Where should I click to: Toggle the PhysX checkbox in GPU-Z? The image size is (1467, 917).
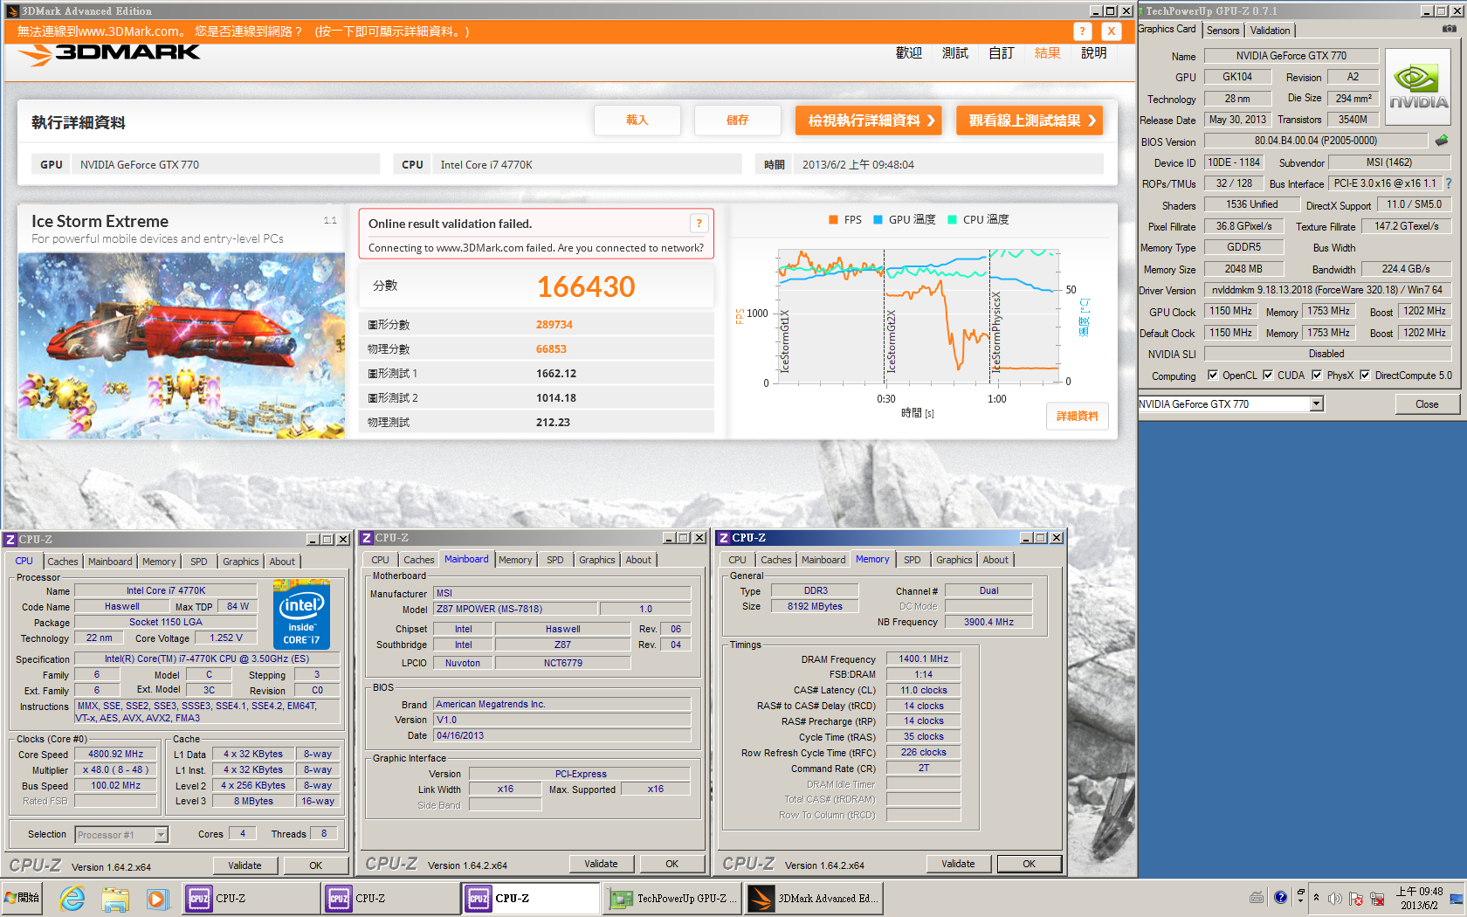click(x=1316, y=376)
